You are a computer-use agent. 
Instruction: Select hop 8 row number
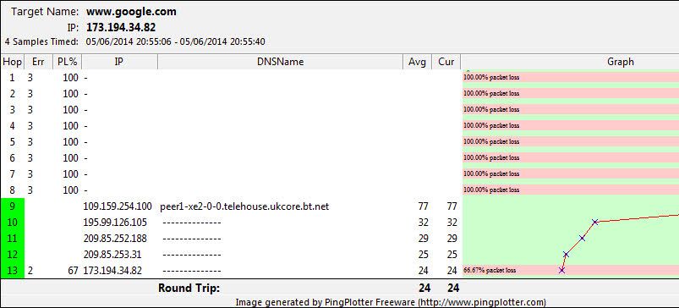12,190
